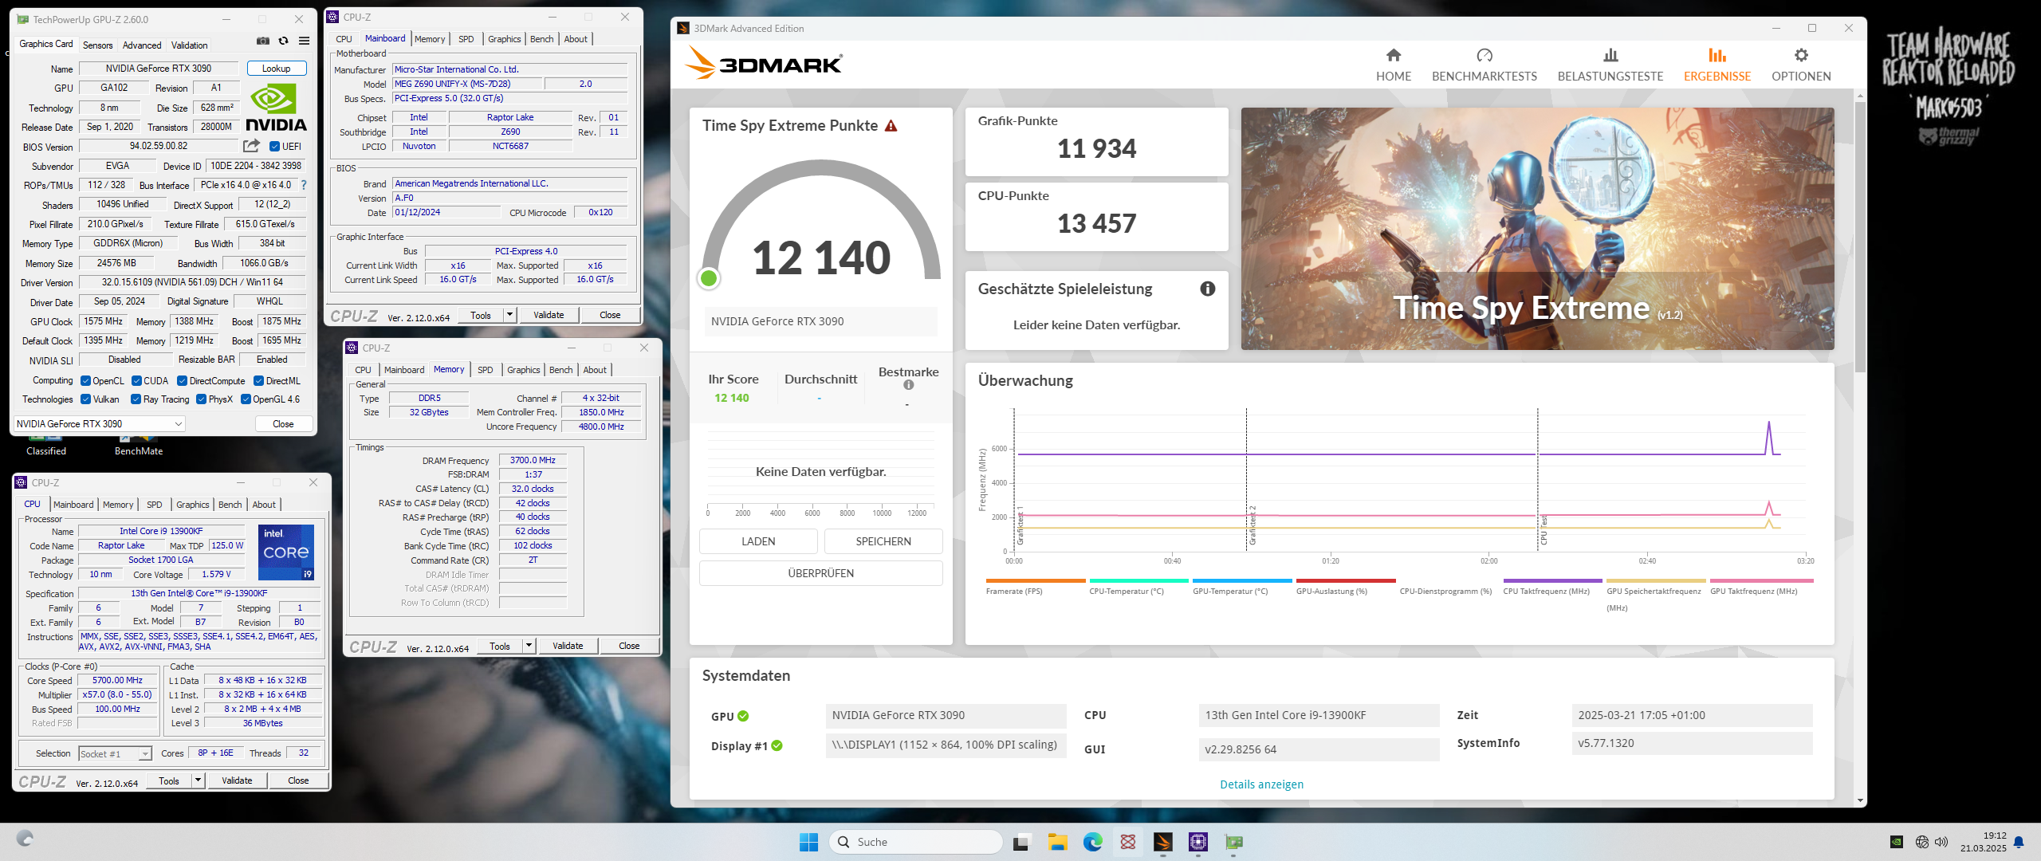Open Task View in the taskbar
2041x861 pixels.
coord(1022,842)
